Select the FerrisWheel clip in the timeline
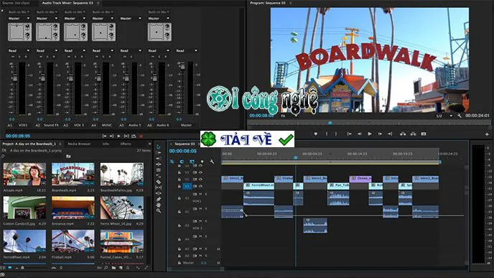The height and width of the screenshot is (278, 494). [258, 185]
